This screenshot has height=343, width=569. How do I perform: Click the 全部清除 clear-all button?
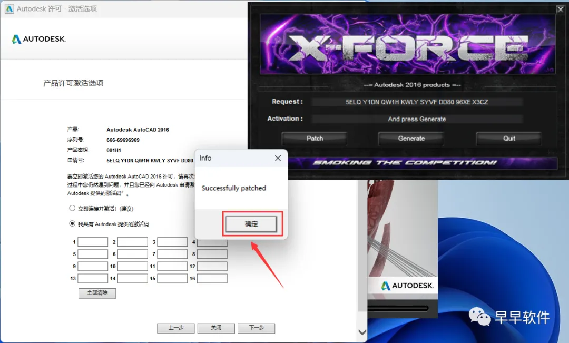tap(97, 293)
